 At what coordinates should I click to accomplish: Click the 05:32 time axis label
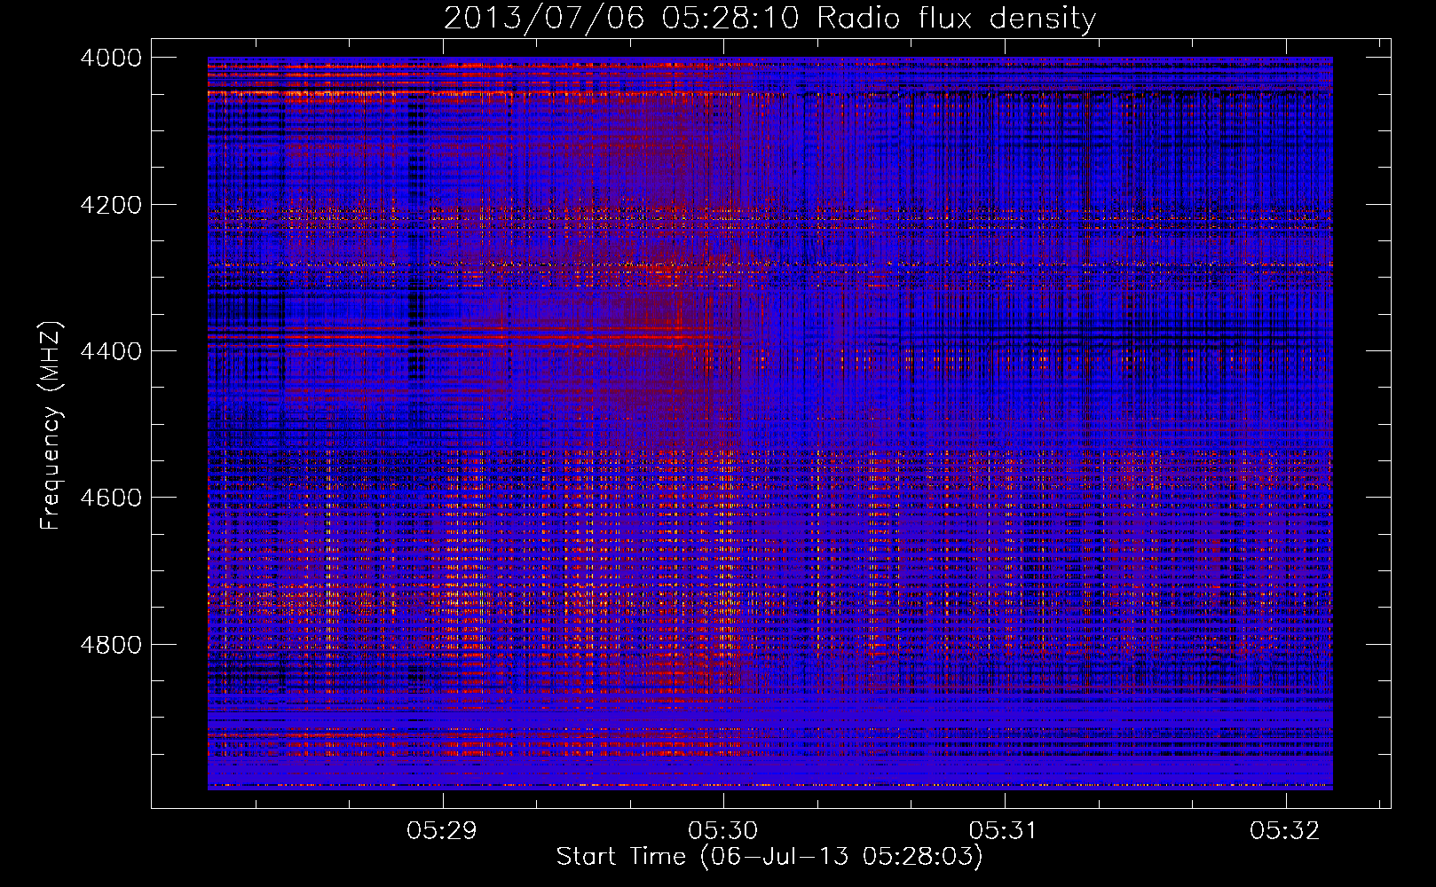coord(1285,830)
